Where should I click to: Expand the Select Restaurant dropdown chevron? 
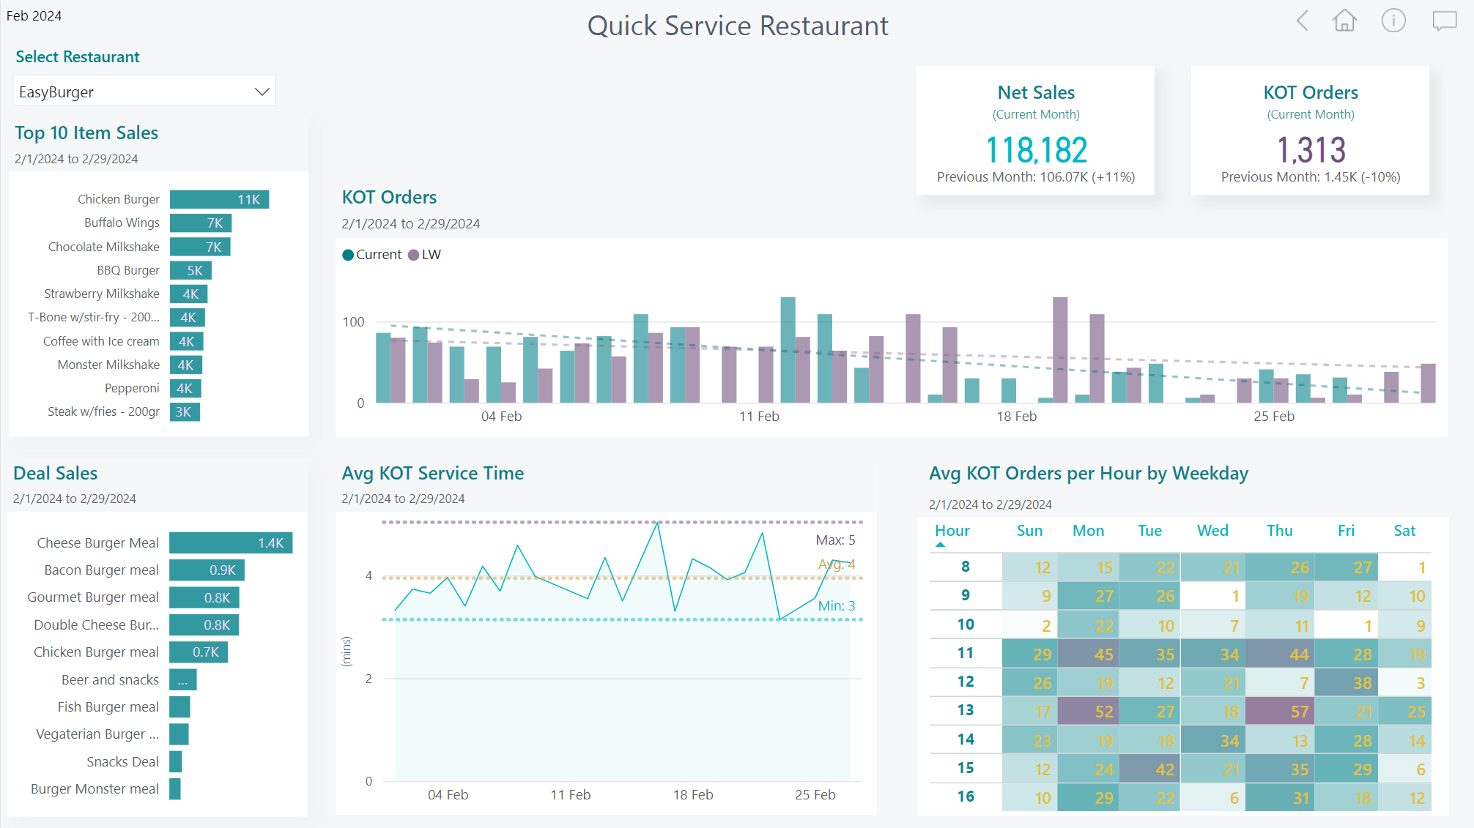(x=262, y=92)
